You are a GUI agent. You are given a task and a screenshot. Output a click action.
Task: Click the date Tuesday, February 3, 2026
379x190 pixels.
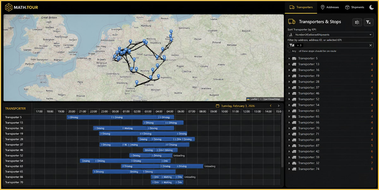(238, 106)
